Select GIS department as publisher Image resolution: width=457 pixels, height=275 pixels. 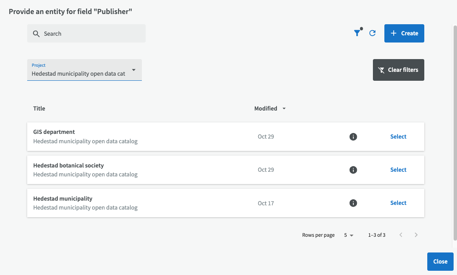pyautogui.click(x=398, y=136)
